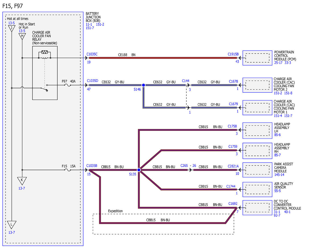323x249 pixels.
Task: Select the K off-page connector triangle
Action: point(22,181)
